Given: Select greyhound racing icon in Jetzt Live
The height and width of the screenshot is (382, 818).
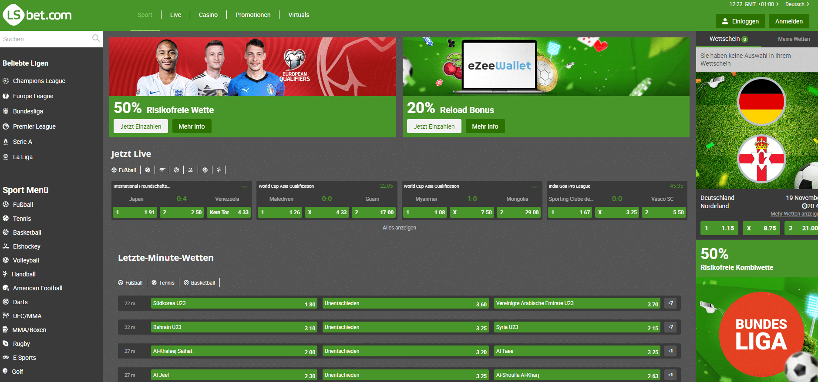Looking at the screenshot, I should click(x=162, y=170).
